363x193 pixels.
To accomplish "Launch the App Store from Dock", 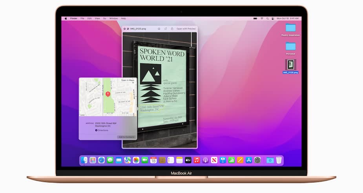I will tap(249, 160).
